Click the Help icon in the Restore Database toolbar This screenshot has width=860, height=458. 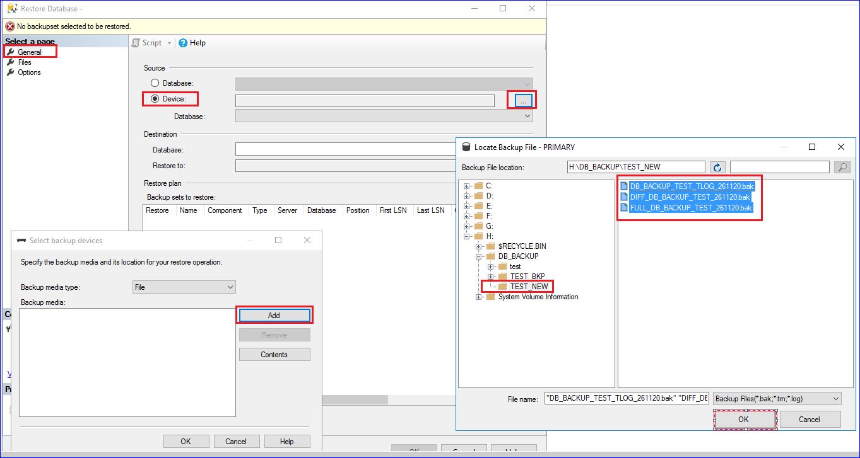coord(183,43)
